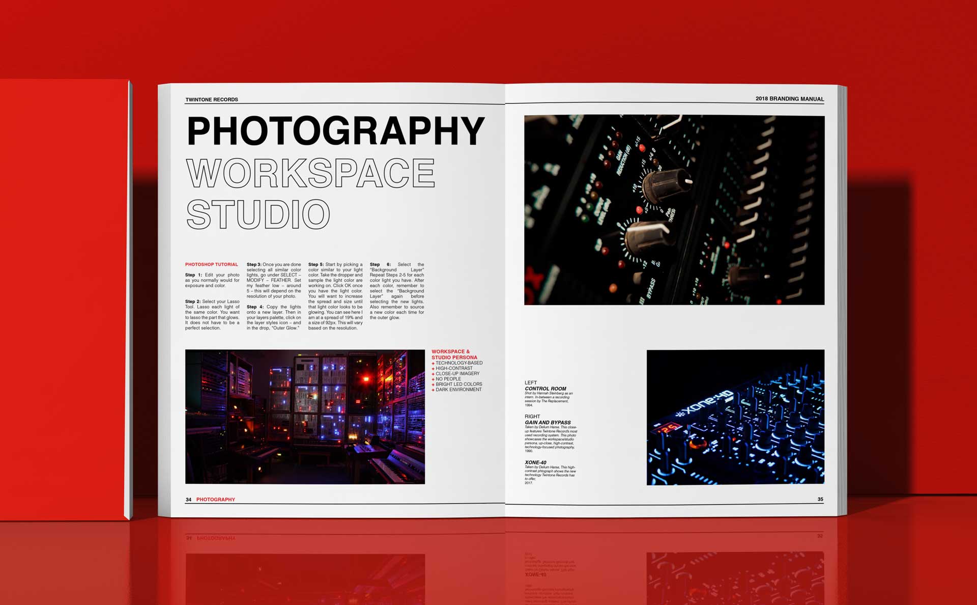Click the Step 5 light color paragraph
Image resolution: width=977 pixels, height=605 pixels.
tap(335, 296)
